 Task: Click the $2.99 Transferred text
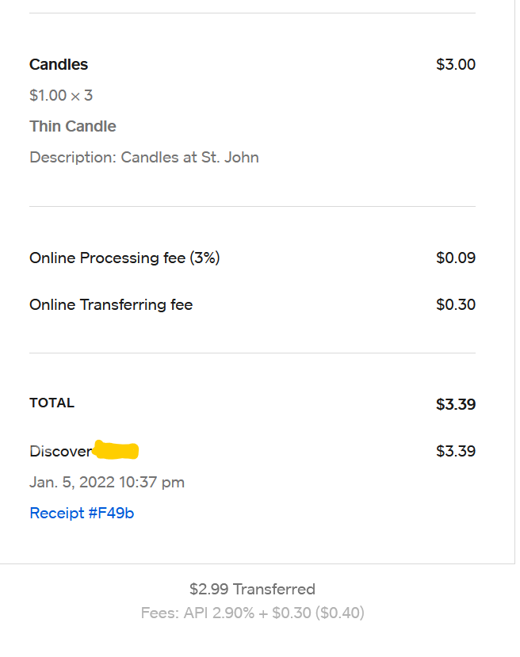(x=252, y=589)
